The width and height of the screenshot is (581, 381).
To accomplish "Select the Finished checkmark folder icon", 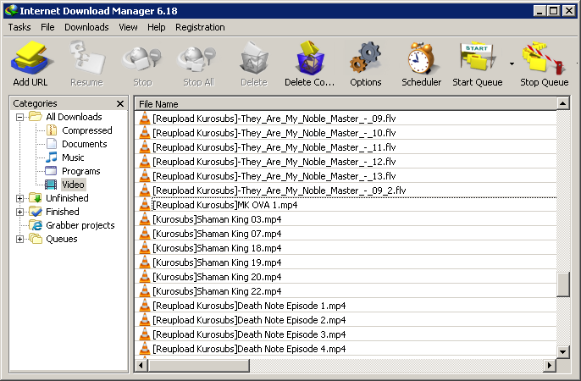I will pos(36,212).
